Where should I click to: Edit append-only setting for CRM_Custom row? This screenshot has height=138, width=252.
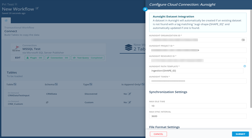coord(129,102)
